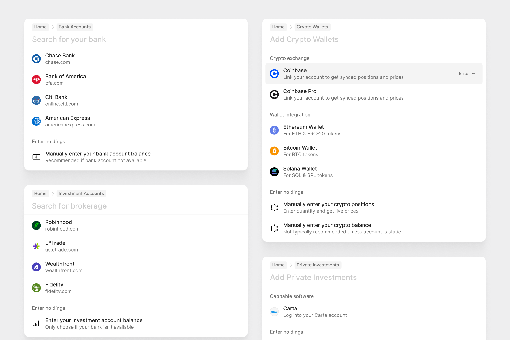Click the Robinhood feather logo icon
Screen dimensions: 510x340
pos(36,225)
